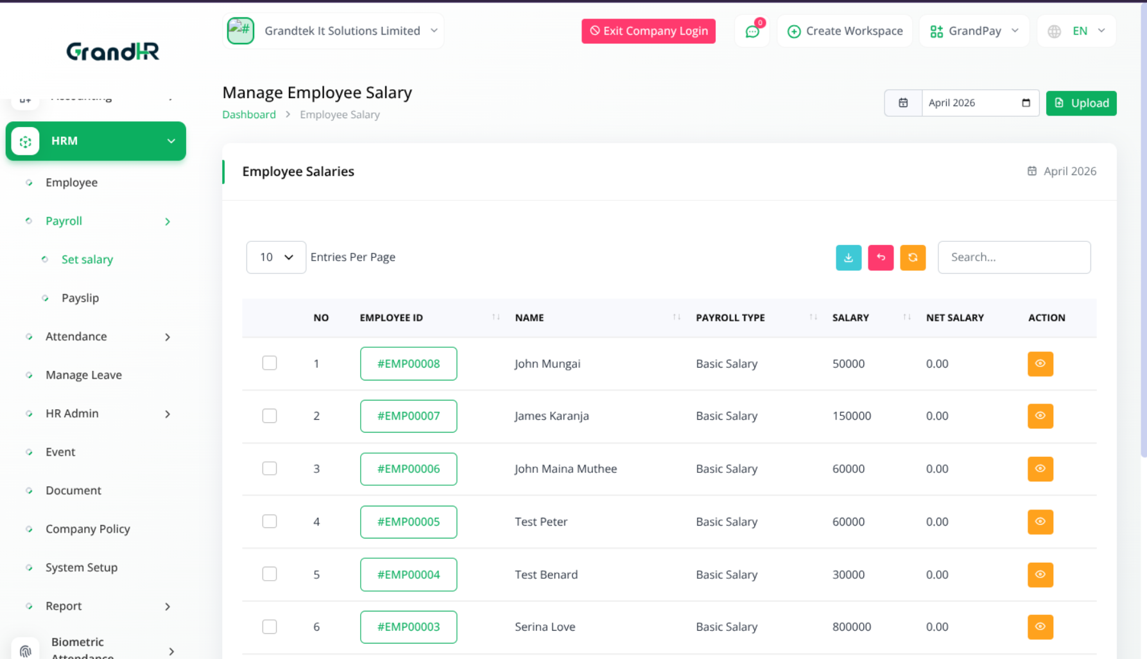The image size is (1147, 659).
Task: Click the green Upload button
Action: (x=1081, y=103)
